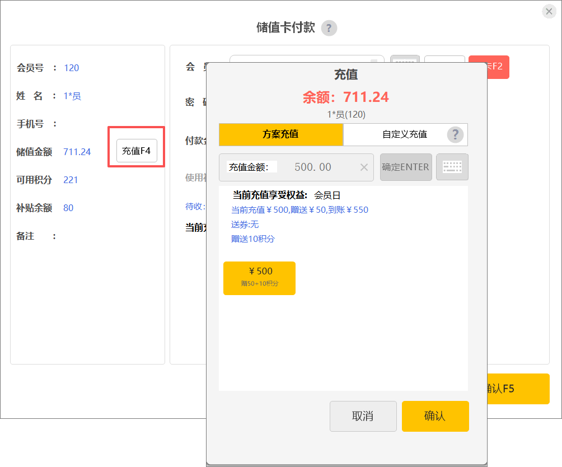
Task: Switch to the 自定义充值 tab
Action: [404, 134]
